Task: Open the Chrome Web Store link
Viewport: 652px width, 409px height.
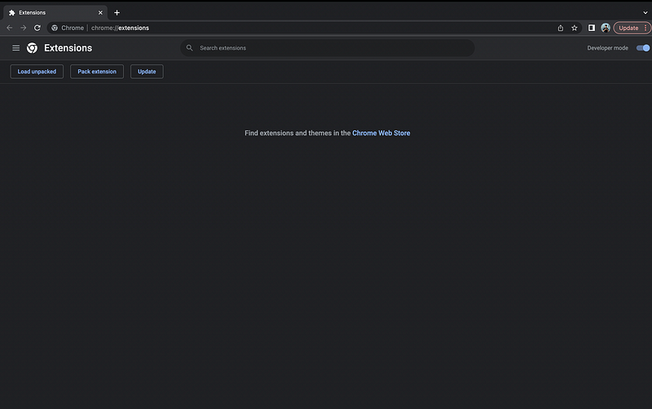Action: tap(381, 133)
